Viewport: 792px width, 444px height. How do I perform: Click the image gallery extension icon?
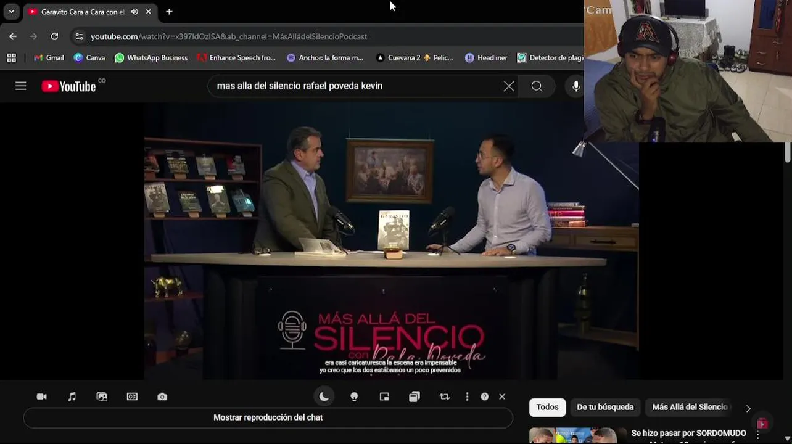tap(102, 397)
